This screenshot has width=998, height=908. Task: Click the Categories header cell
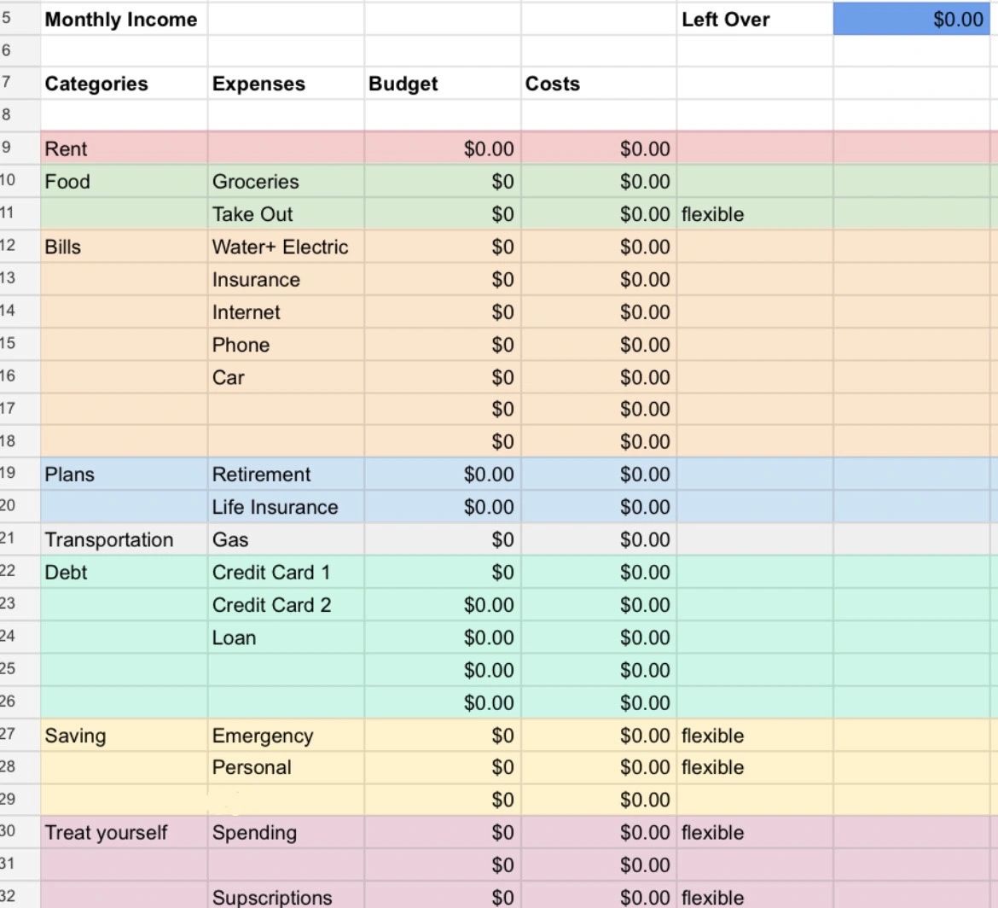coord(125,84)
